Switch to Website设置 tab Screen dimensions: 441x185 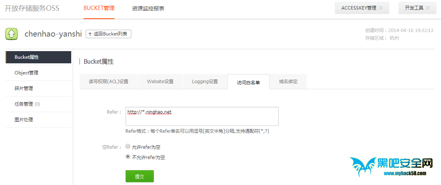point(160,82)
